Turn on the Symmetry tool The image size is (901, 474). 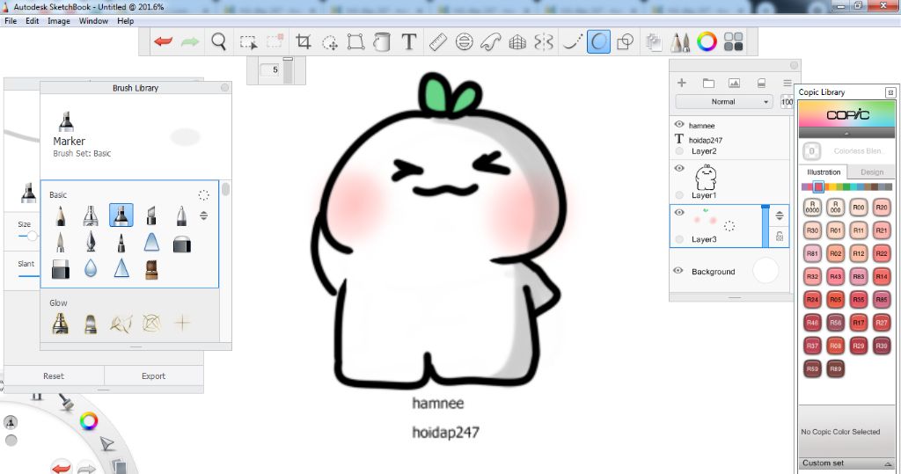[x=544, y=41]
